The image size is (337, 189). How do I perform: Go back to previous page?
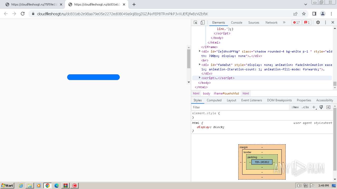pyautogui.click(x=6, y=14)
